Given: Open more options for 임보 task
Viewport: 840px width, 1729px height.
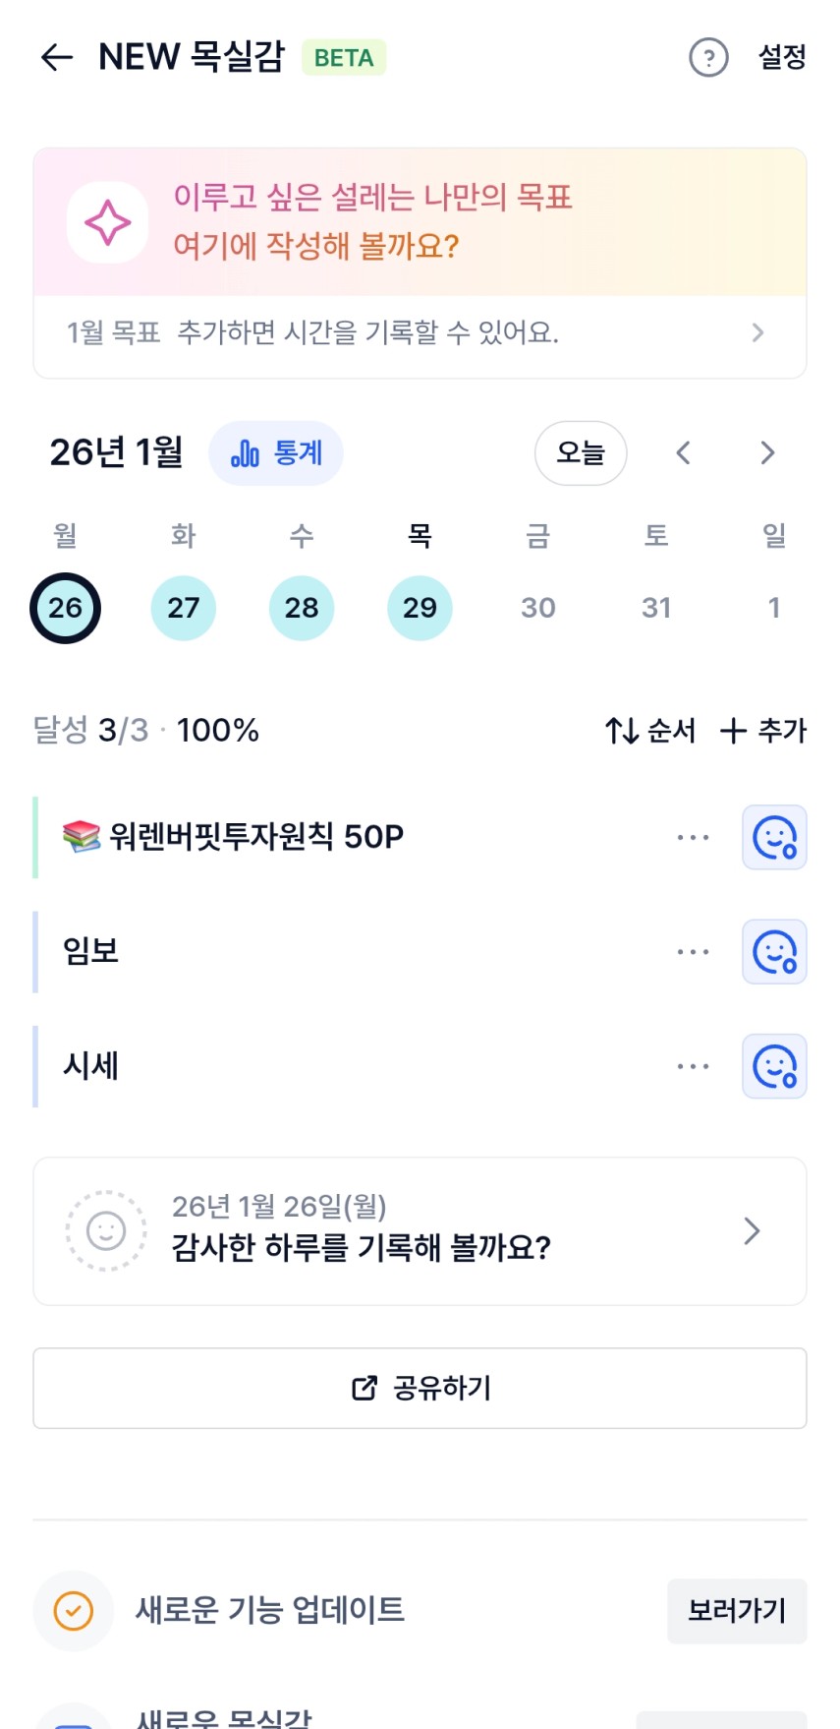Looking at the screenshot, I should 693,952.
